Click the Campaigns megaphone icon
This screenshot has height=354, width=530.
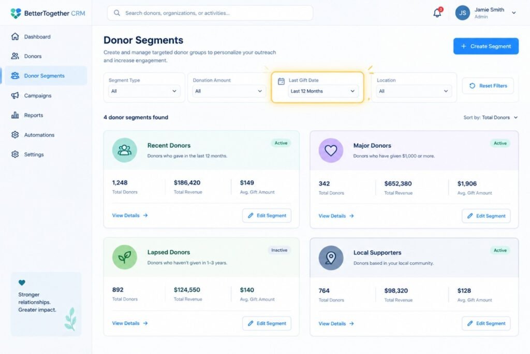tap(15, 95)
